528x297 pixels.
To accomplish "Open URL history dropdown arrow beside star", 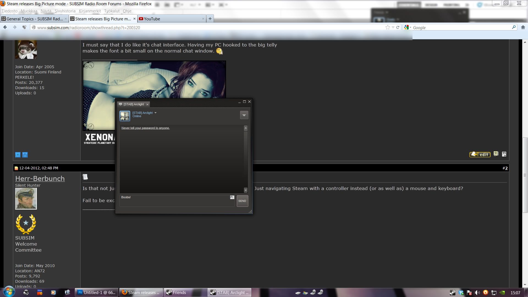I will 393,28.
